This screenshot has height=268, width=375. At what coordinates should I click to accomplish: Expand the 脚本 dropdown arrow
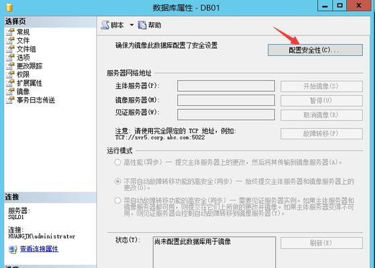(131, 25)
